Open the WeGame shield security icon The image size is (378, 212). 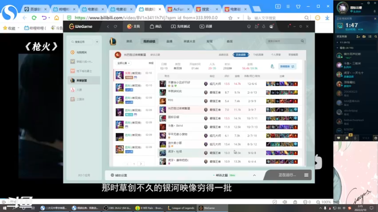[x=249, y=26]
